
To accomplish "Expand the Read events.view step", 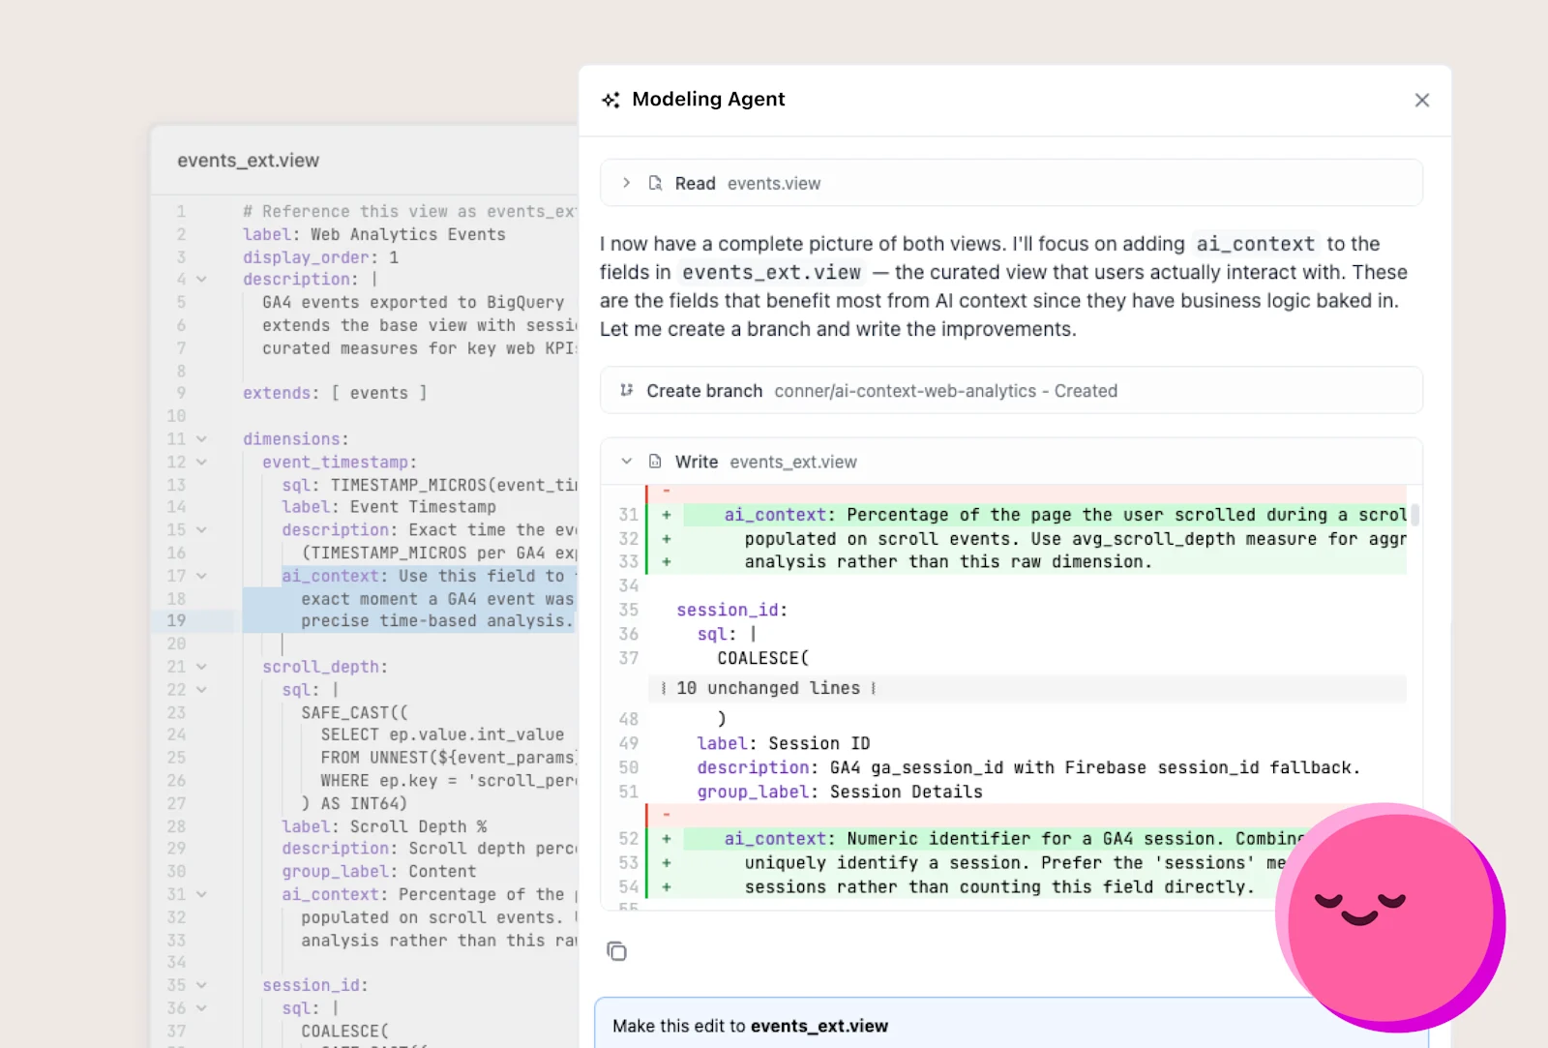I will (x=626, y=183).
